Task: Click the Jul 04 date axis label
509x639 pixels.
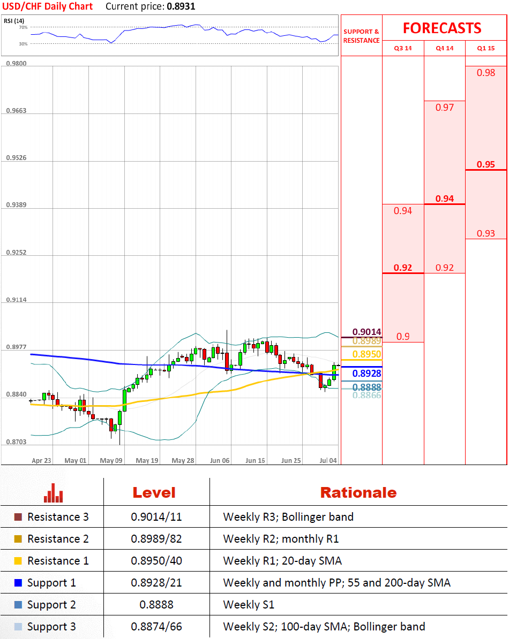Action: click(x=328, y=460)
